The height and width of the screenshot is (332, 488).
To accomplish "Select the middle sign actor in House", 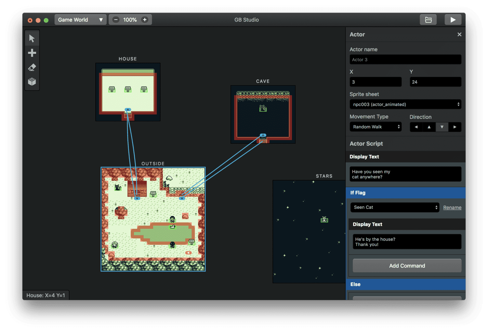I will click(x=128, y=89).
